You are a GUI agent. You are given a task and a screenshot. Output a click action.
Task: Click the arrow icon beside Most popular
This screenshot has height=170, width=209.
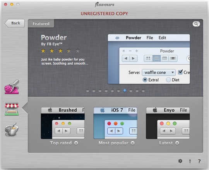133,143
